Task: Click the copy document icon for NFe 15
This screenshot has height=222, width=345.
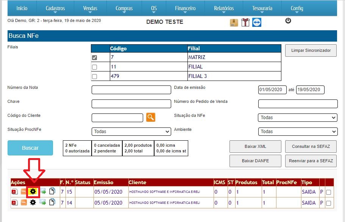Action: point(52,191)
